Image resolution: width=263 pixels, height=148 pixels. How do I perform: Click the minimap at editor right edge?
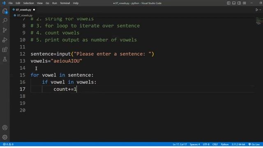pos(259,21)
